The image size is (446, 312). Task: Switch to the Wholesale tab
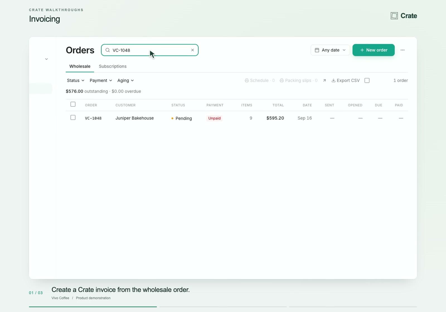tap(80, 66)
